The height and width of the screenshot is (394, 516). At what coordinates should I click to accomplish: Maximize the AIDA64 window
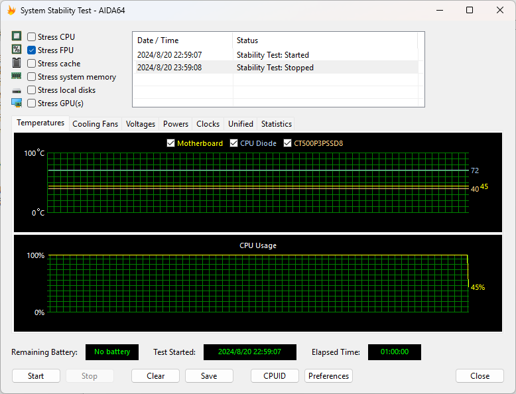(x=470, y=10)
